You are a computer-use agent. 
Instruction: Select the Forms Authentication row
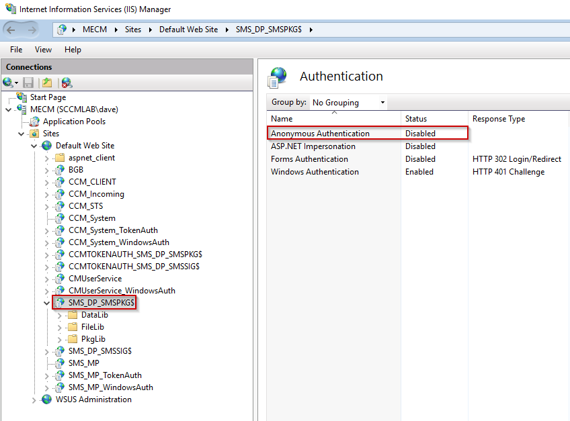click(418, 158)
